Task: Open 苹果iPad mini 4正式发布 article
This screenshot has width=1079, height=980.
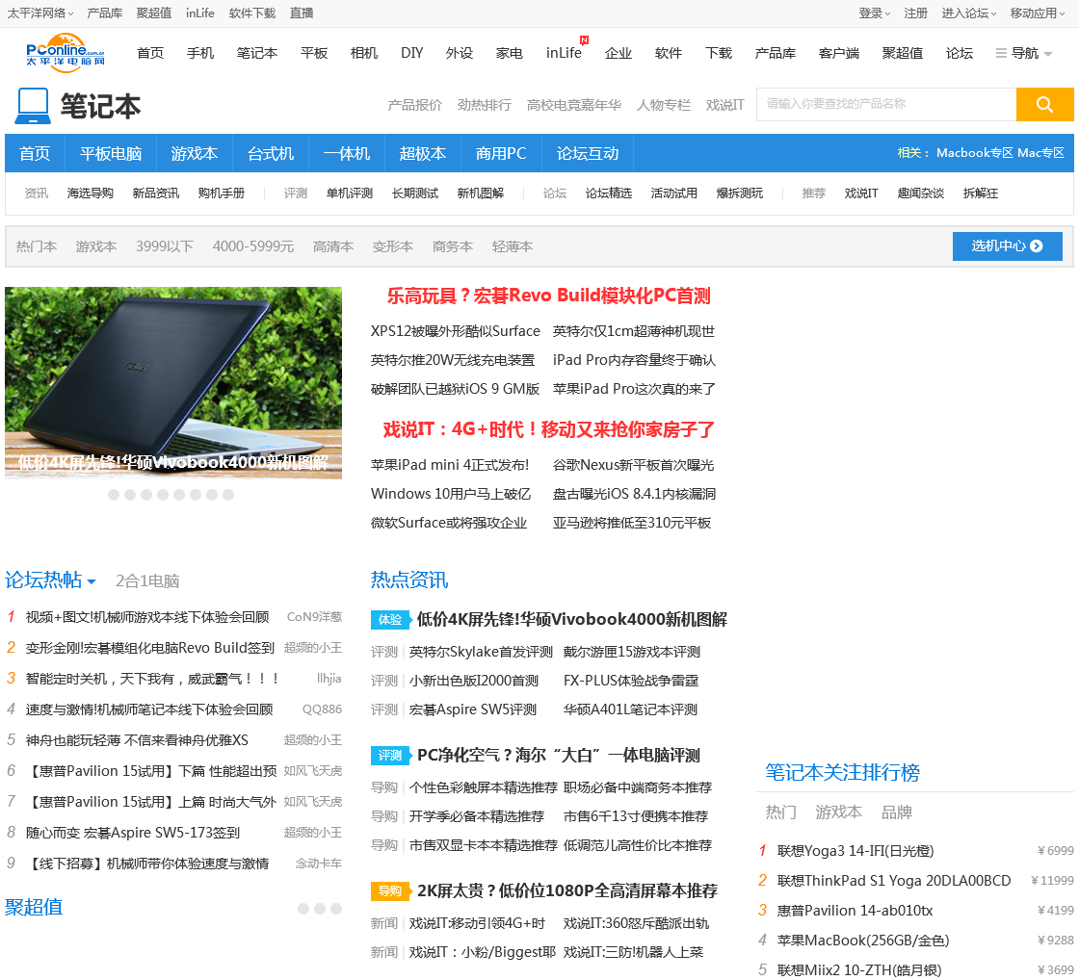Action: pos(450,466)
